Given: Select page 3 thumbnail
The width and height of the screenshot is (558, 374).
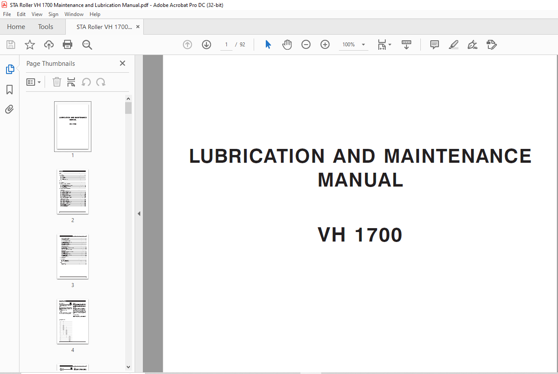Looking at the screenshot, I should pyautogui.click(x=73, y=257).
